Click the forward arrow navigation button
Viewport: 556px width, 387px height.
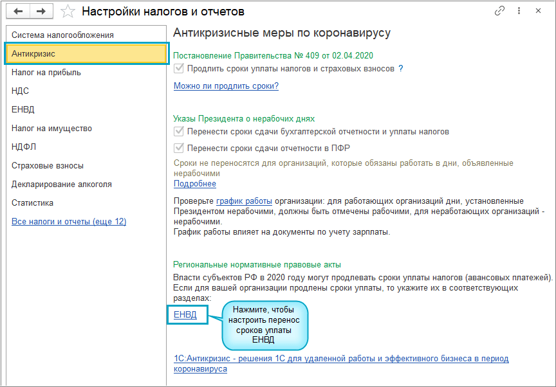tap(41, 11)
